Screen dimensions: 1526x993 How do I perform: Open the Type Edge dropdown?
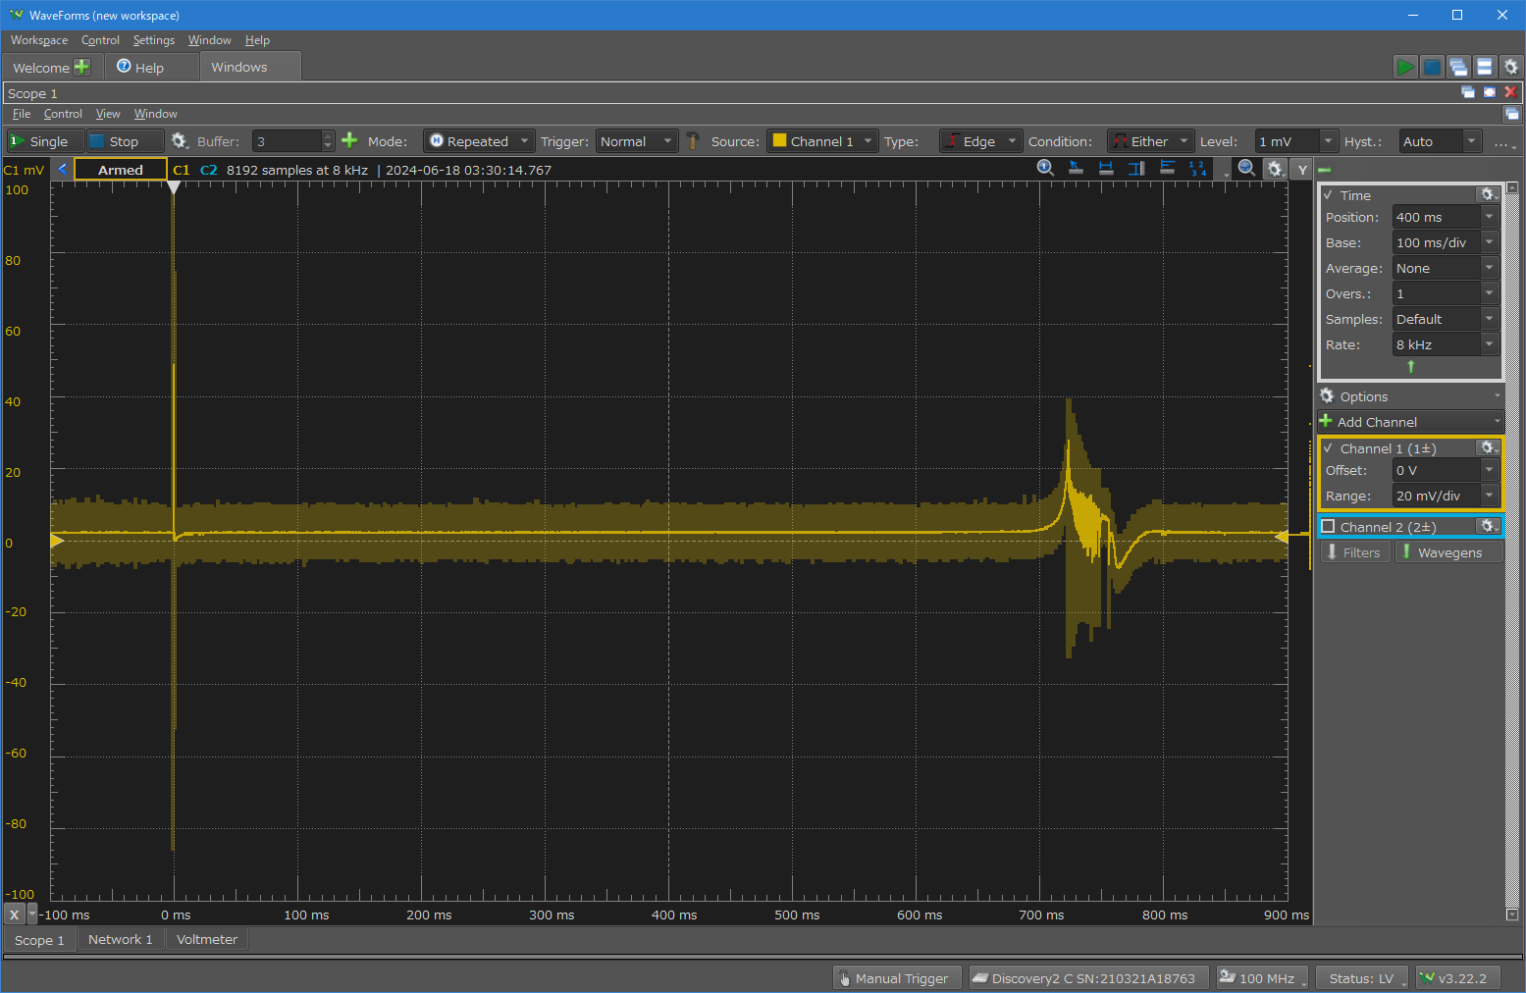(x=980, y=141)
